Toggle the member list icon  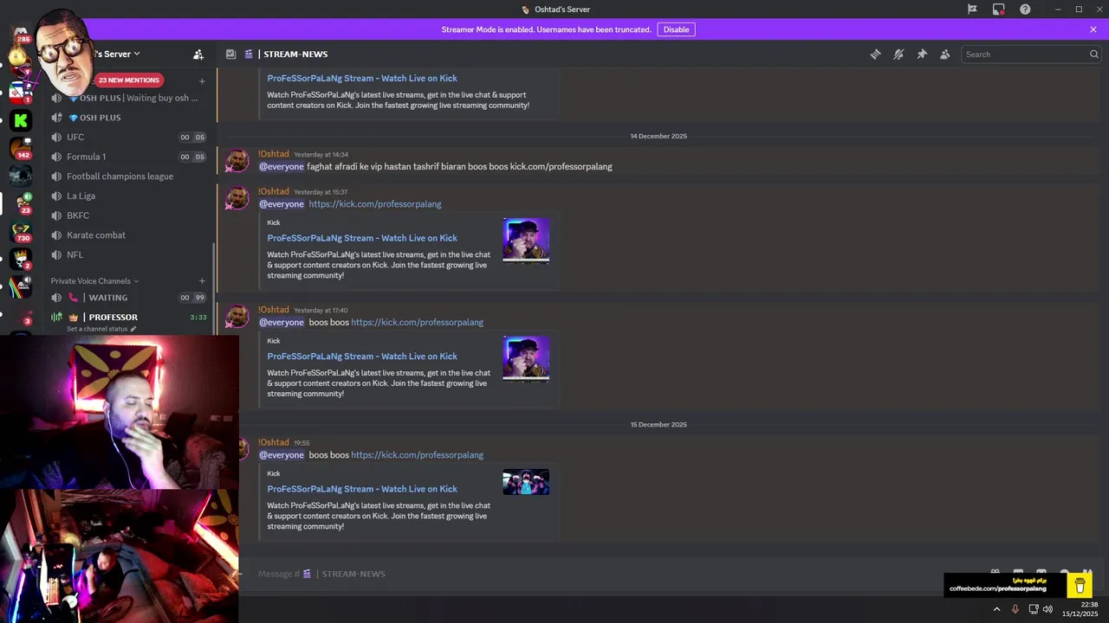[x=945, y=54]
